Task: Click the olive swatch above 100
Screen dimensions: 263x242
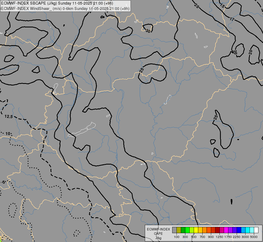Action: [x=179, y=230]
